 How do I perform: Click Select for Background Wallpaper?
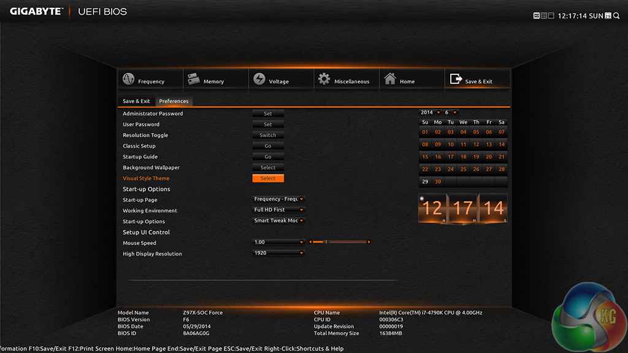point(268,168)
